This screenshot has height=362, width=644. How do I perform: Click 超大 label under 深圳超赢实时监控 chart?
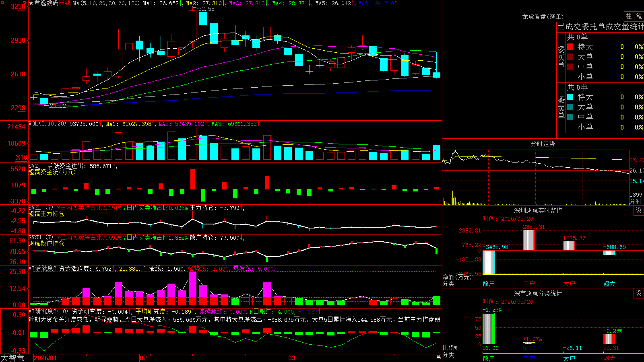(x=609, y=284)
